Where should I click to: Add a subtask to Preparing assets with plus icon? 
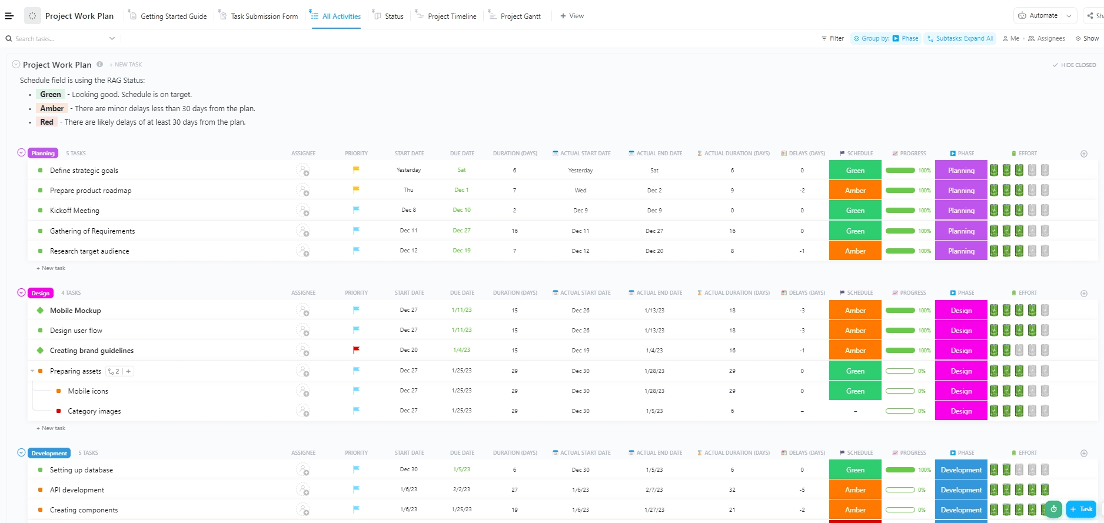(x=128, y=371)
